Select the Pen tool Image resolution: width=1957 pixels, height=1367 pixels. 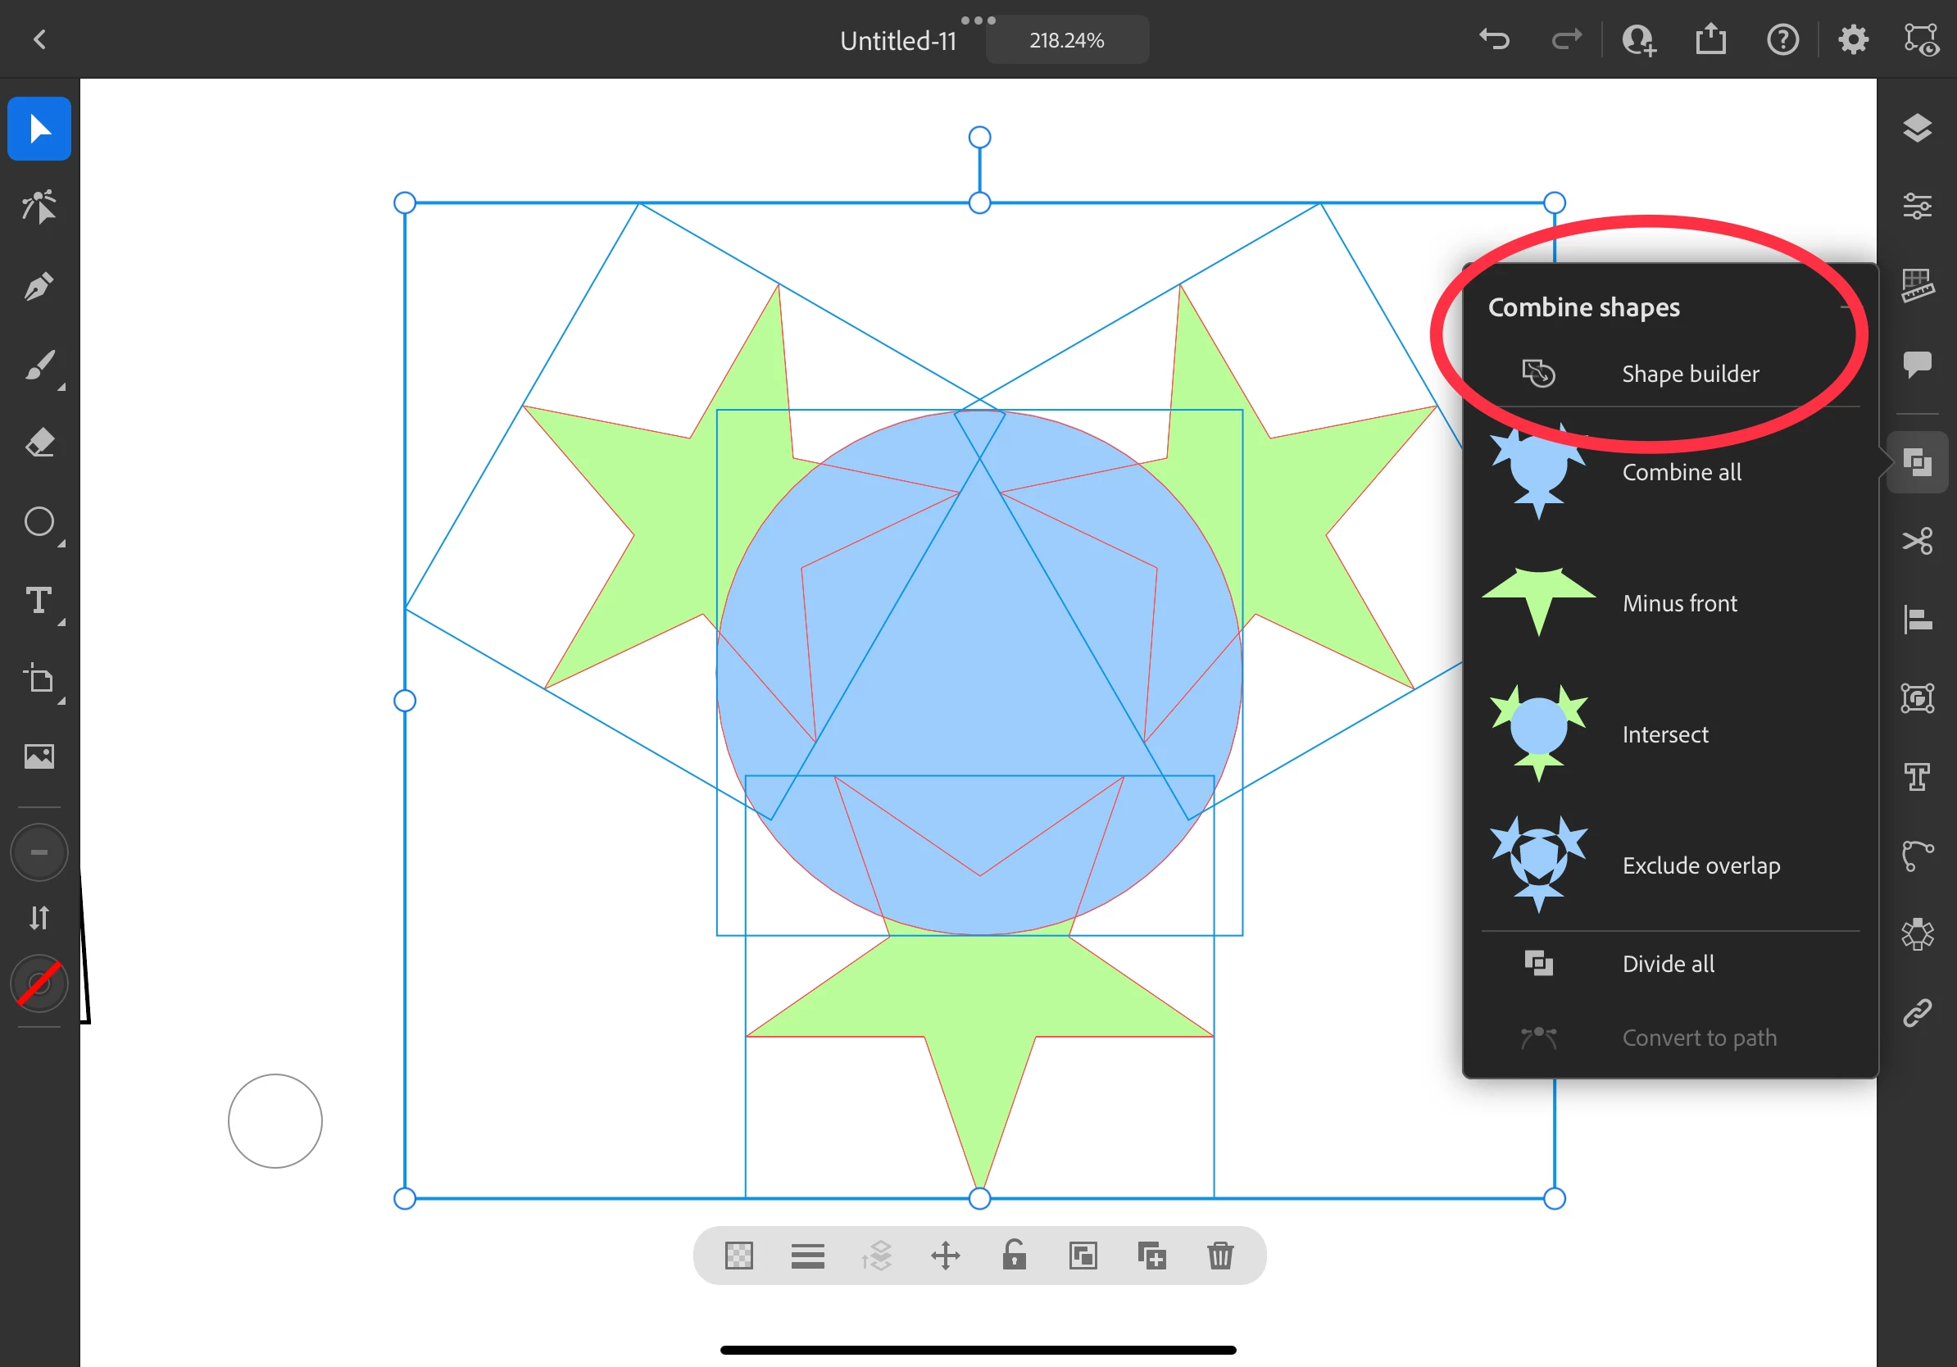[x=39, y=286]
